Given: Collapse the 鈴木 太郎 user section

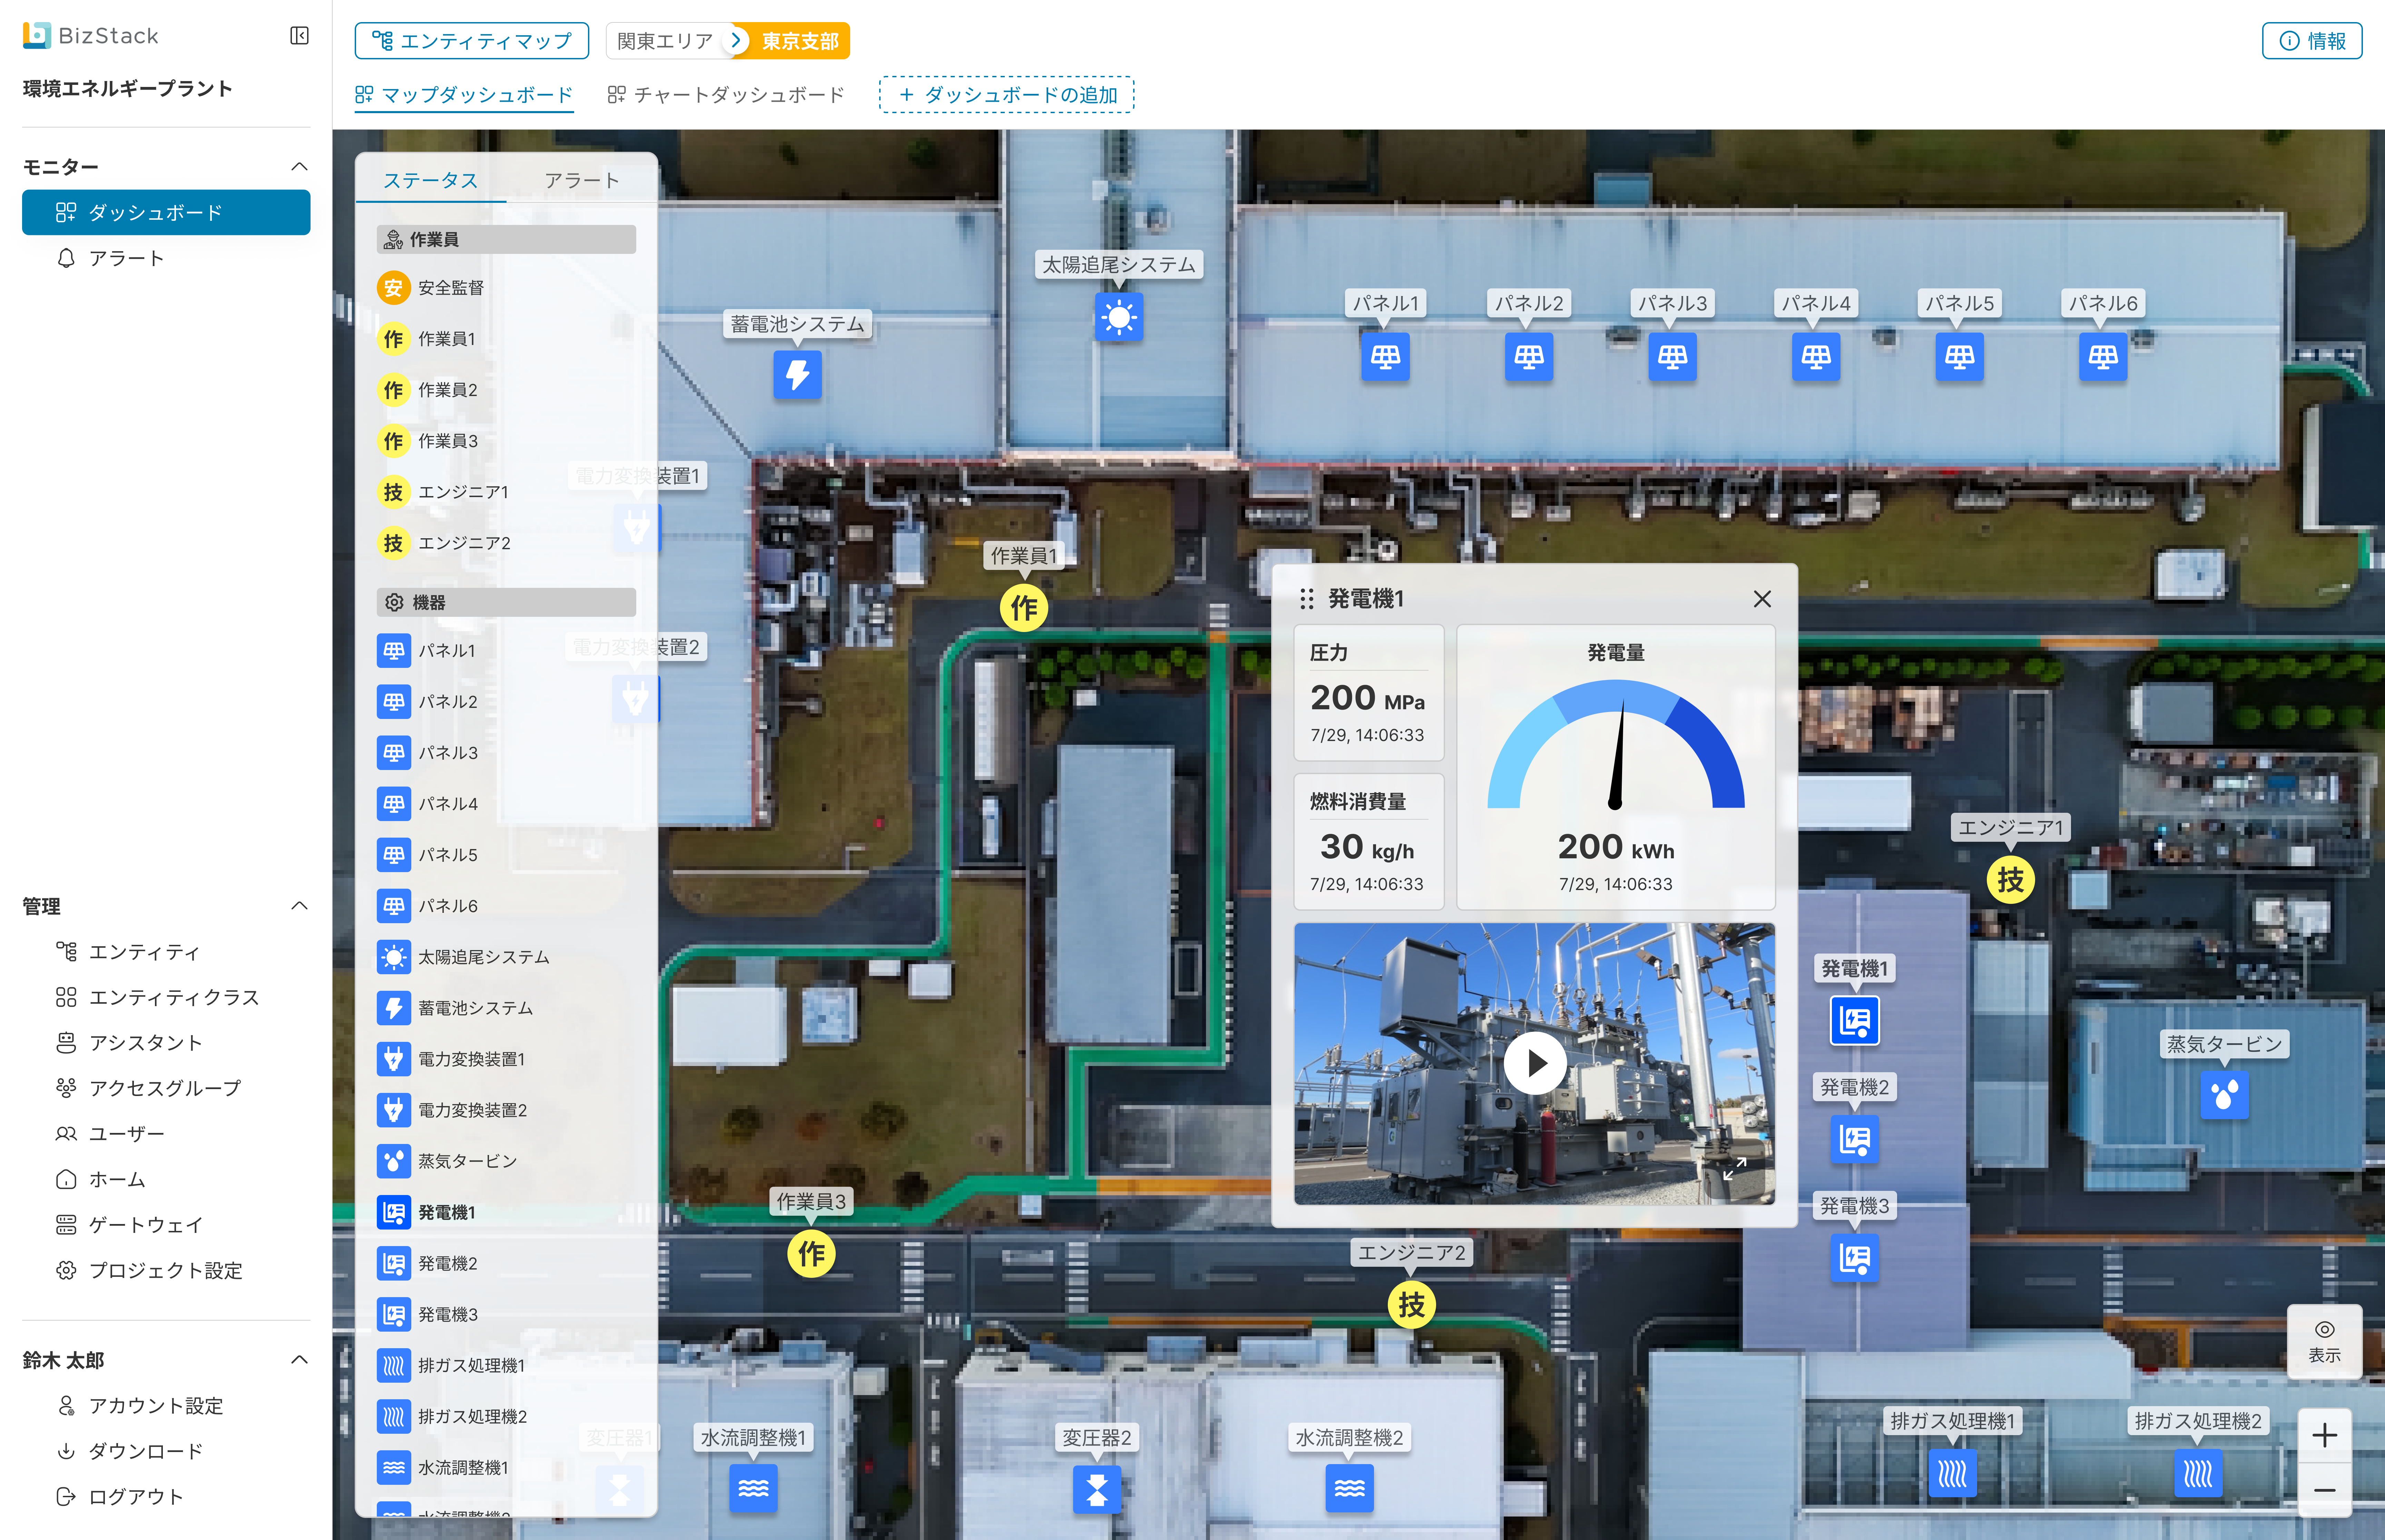Looking at the screenshot, I should (x=299, y=1360).
